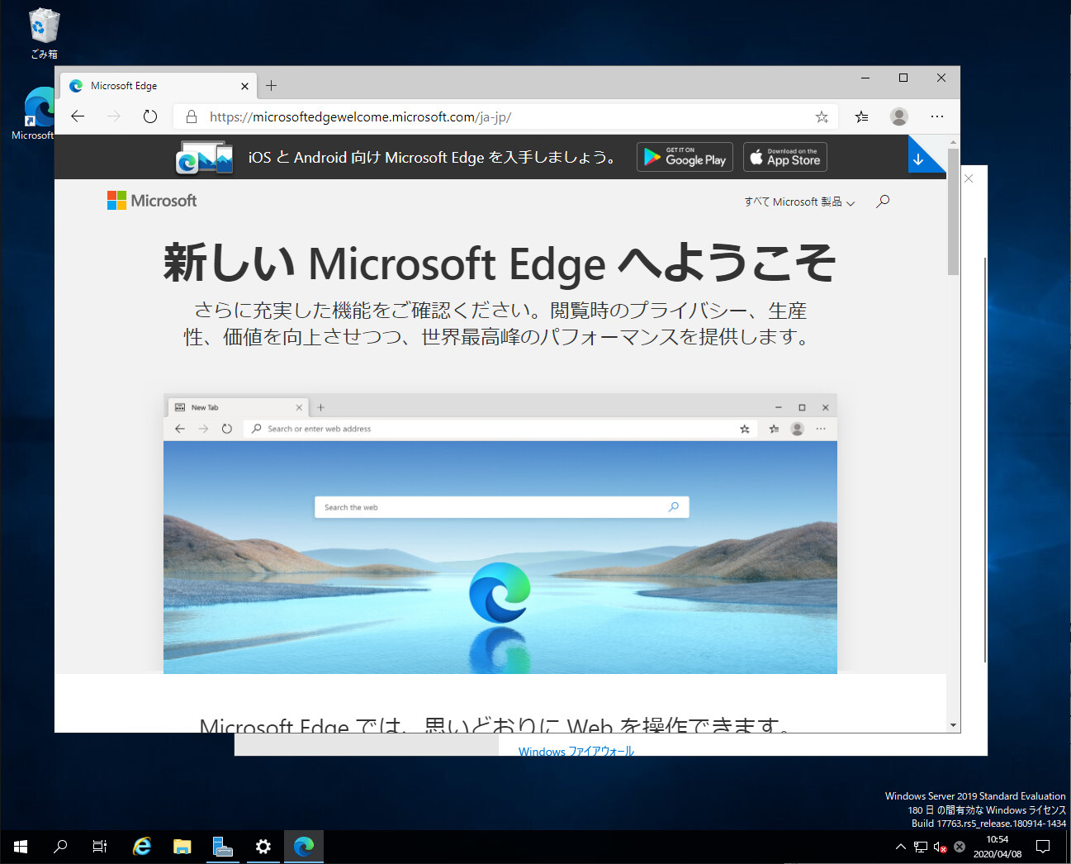Click the scrollbar down arrow in Edge

click(954, 725)
